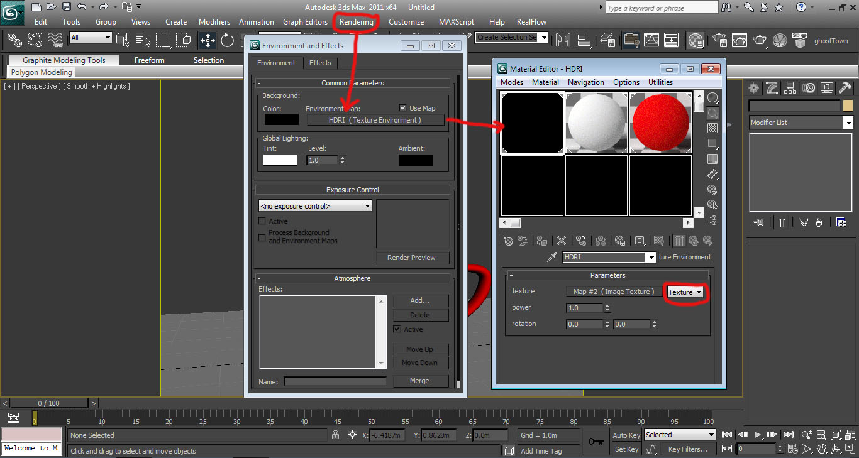Screen dimensions: 859x458
Task: Toggle Set Key mode button
Action: click(x=626, y=449)
